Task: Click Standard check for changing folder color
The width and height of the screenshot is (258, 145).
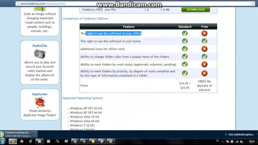Action: point(185,56)
